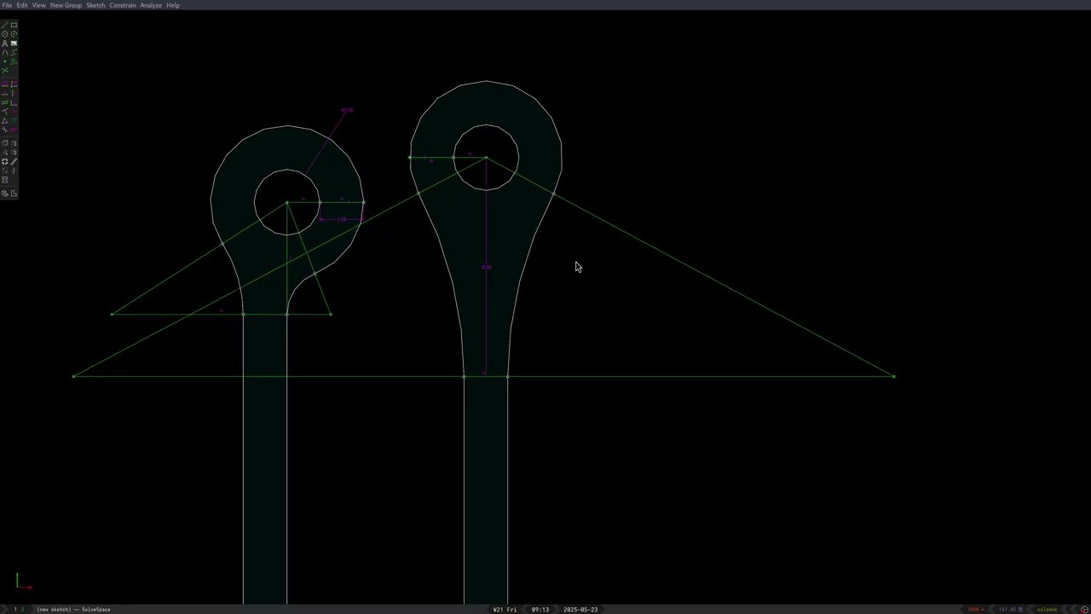
Task: Select the Rectangle sketch tool
Action: (14, 25)
